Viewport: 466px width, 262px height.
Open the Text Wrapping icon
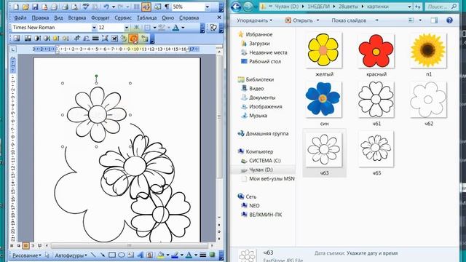[114, 39]
